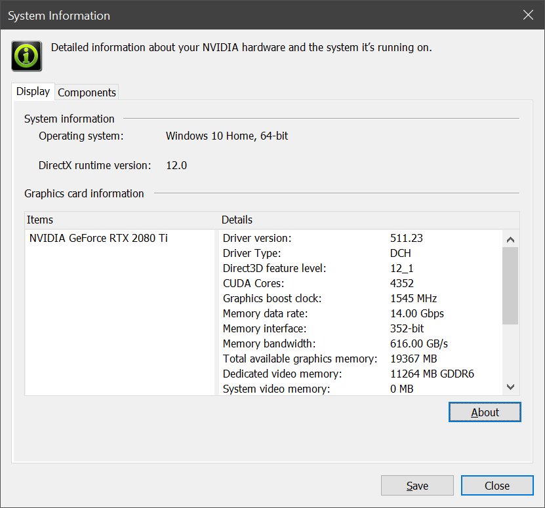The height and width of the screenshot is (508, 545).
Task: Click the Graphics card information section divider
Action: 83,193
